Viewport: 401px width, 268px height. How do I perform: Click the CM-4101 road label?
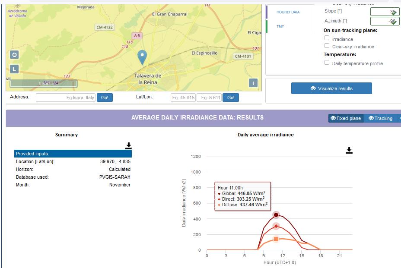[x=243, y=56]
